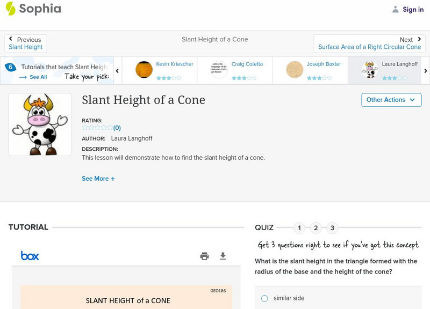
Task: Click the cow avatar lesson image
Action: [x=40, y=124]
